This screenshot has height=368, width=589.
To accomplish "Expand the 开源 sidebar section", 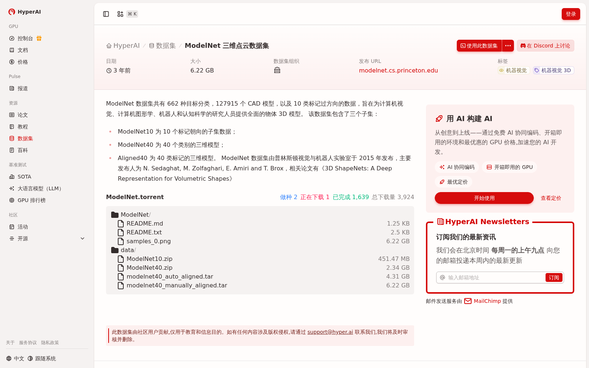I will pyautogui.click(x=47, y=238).
